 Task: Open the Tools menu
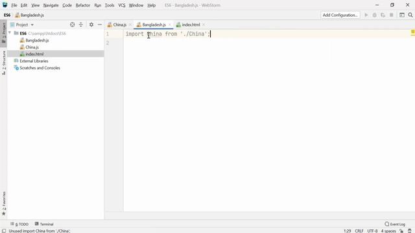[110, 5]
